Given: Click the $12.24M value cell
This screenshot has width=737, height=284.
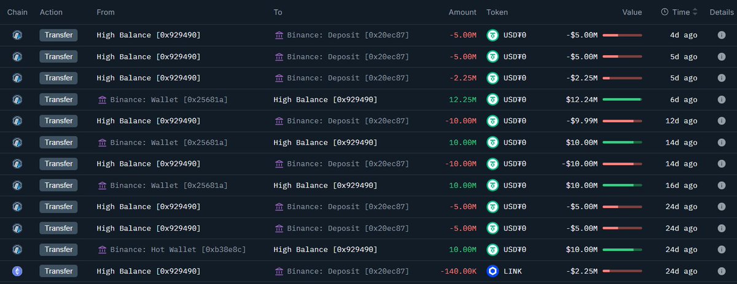Looking at the screenshot, I should [x=582, y=100].
